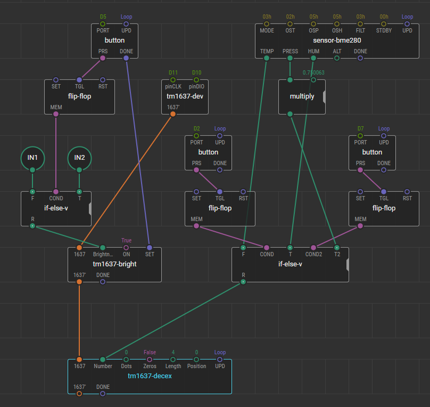Click the 1637 input pin on tm1637-bright
Viewport: 430px width, 407px height.
[79, 248]
